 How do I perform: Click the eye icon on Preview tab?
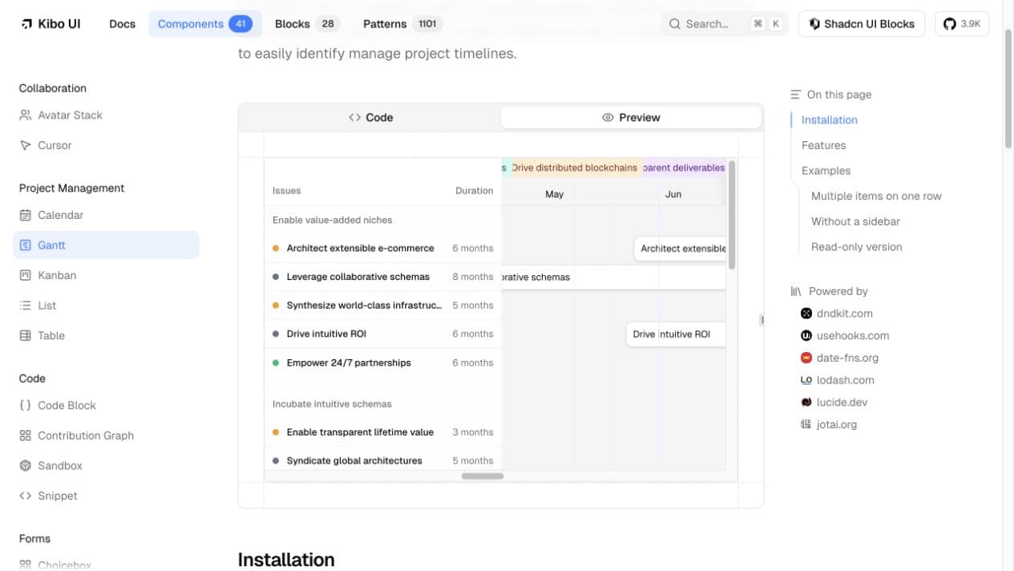608,118
